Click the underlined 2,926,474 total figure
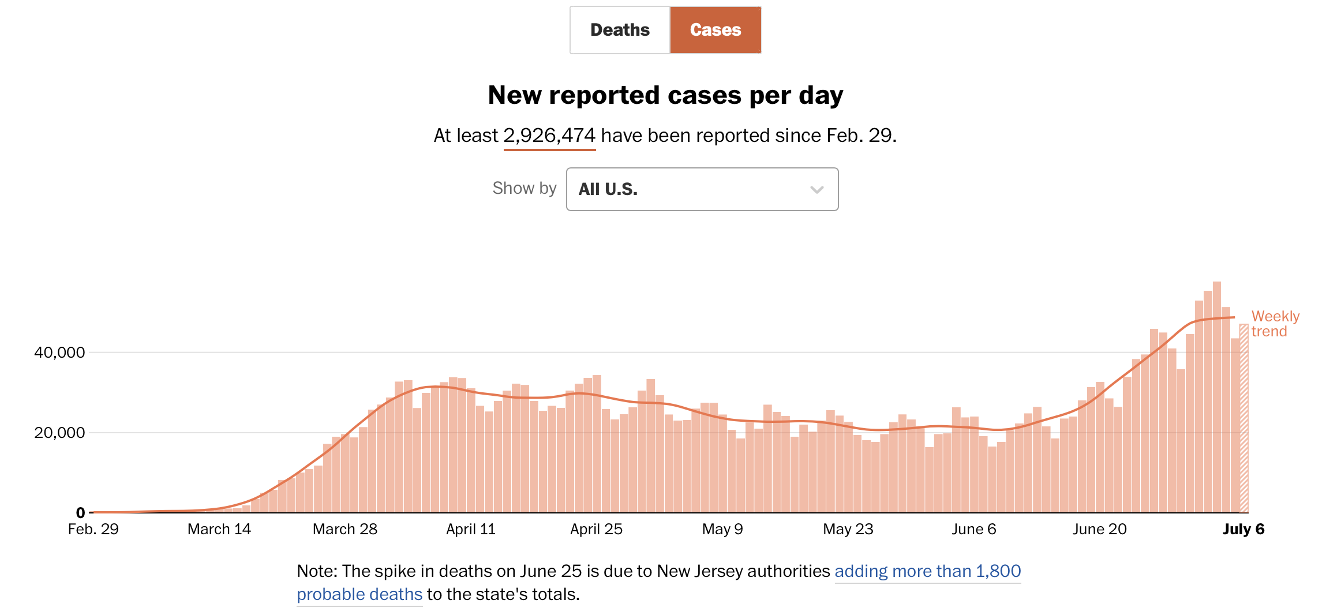The height and width of the screenshot is (615, 1326). click(549, 136)
